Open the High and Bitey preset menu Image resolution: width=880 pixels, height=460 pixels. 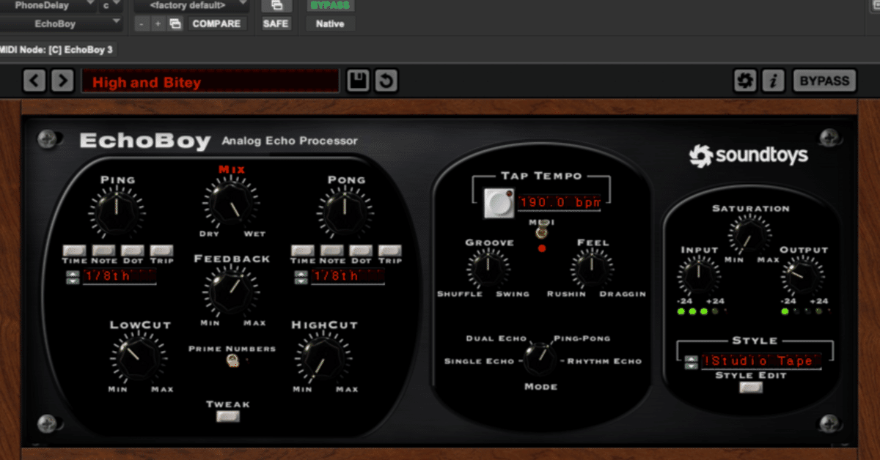pyautogui.click(x=210, y=82)
